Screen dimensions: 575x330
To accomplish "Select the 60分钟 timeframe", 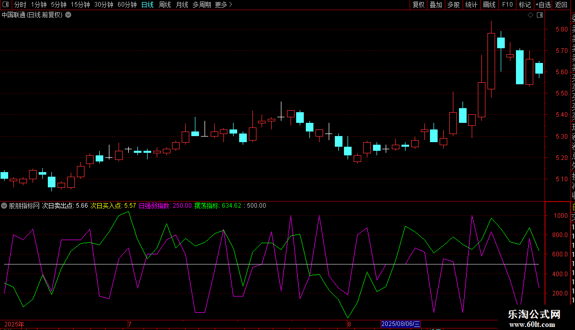I will (x=127, y=5).
